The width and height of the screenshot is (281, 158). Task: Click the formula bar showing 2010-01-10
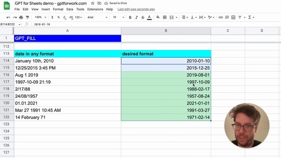coord(156,25)
